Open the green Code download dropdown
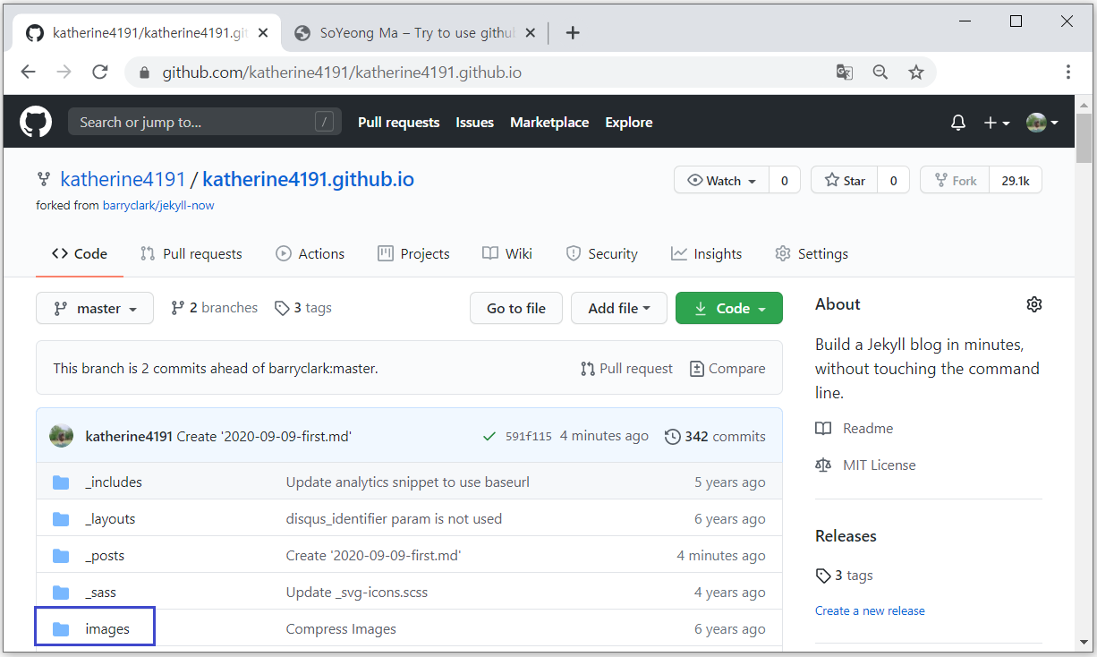The width and height of the screenshot is (1097, 657). tap(729, 308)
